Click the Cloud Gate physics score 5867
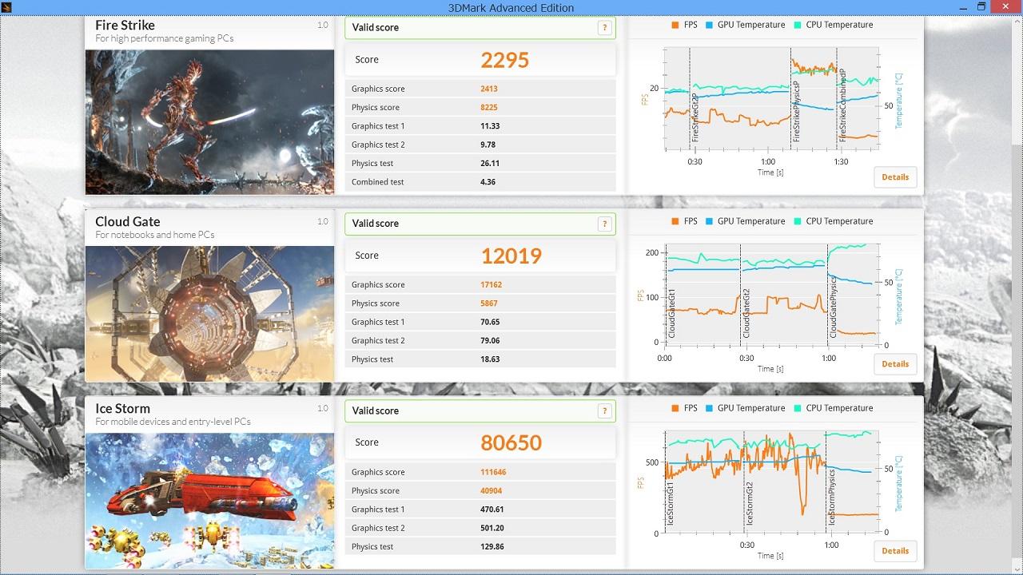The height and width of the screenshot is (575, 1023). pyautogui.click(x=489, y=303)
